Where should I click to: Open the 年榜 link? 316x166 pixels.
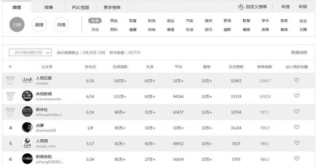click(285, 7)
